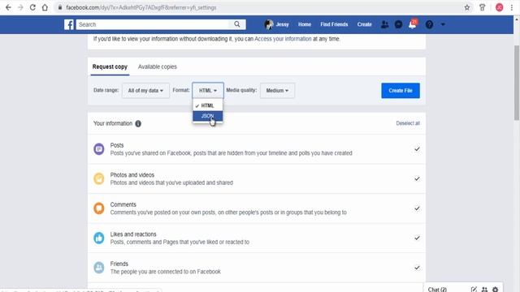Switch to the Request copy tab

pos(110,67)
